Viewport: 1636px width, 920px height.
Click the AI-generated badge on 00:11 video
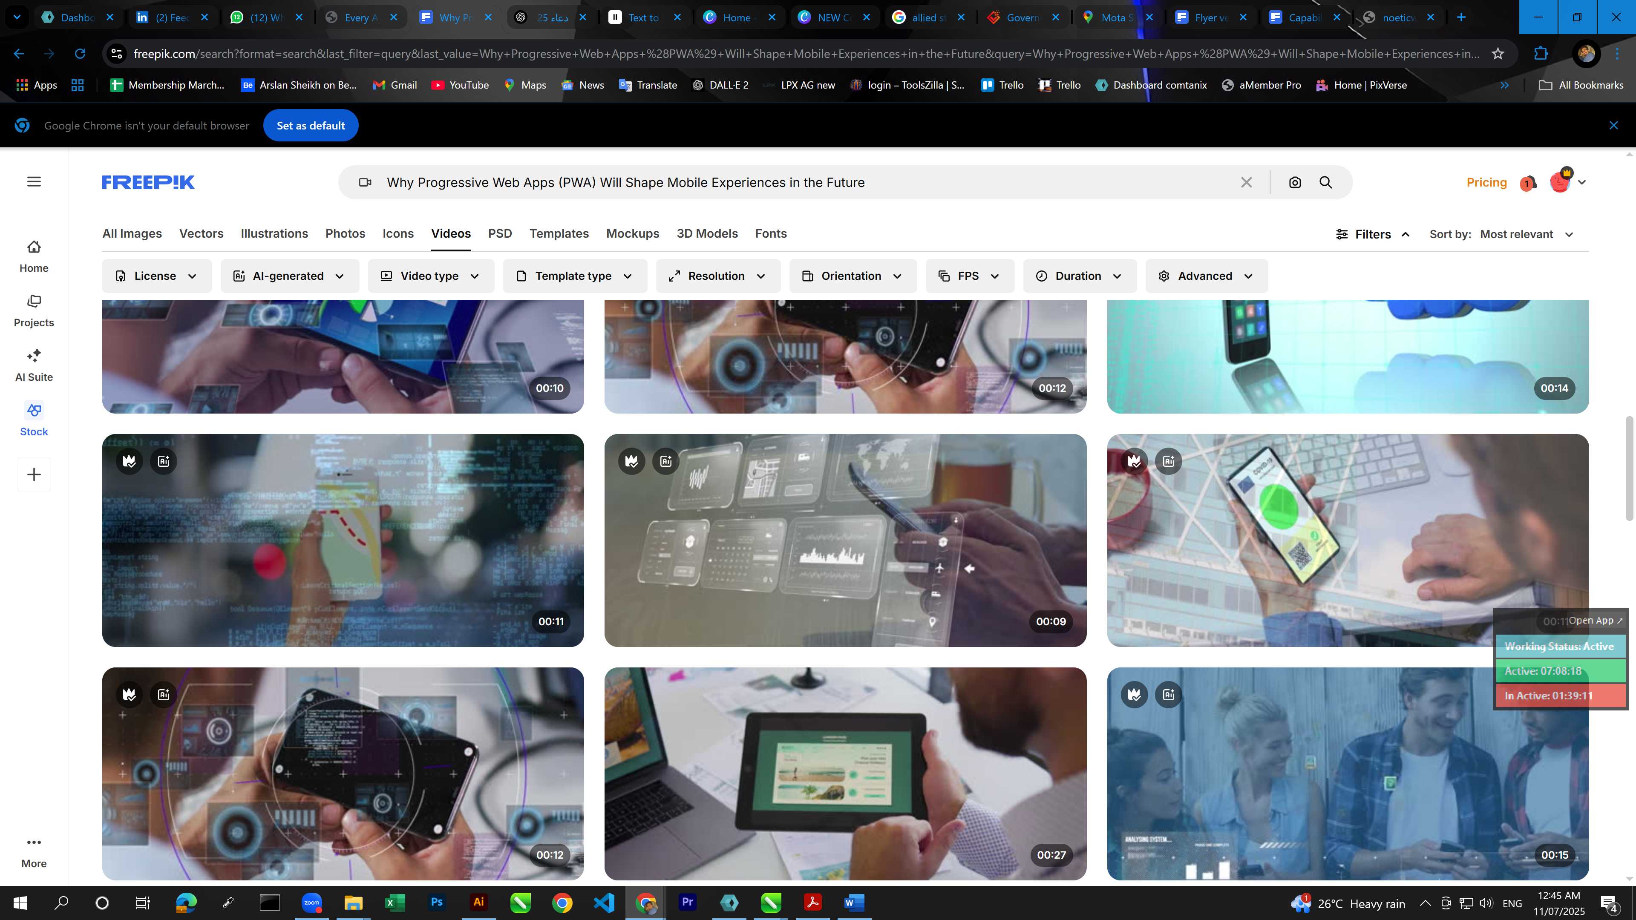tap(164, 461)
